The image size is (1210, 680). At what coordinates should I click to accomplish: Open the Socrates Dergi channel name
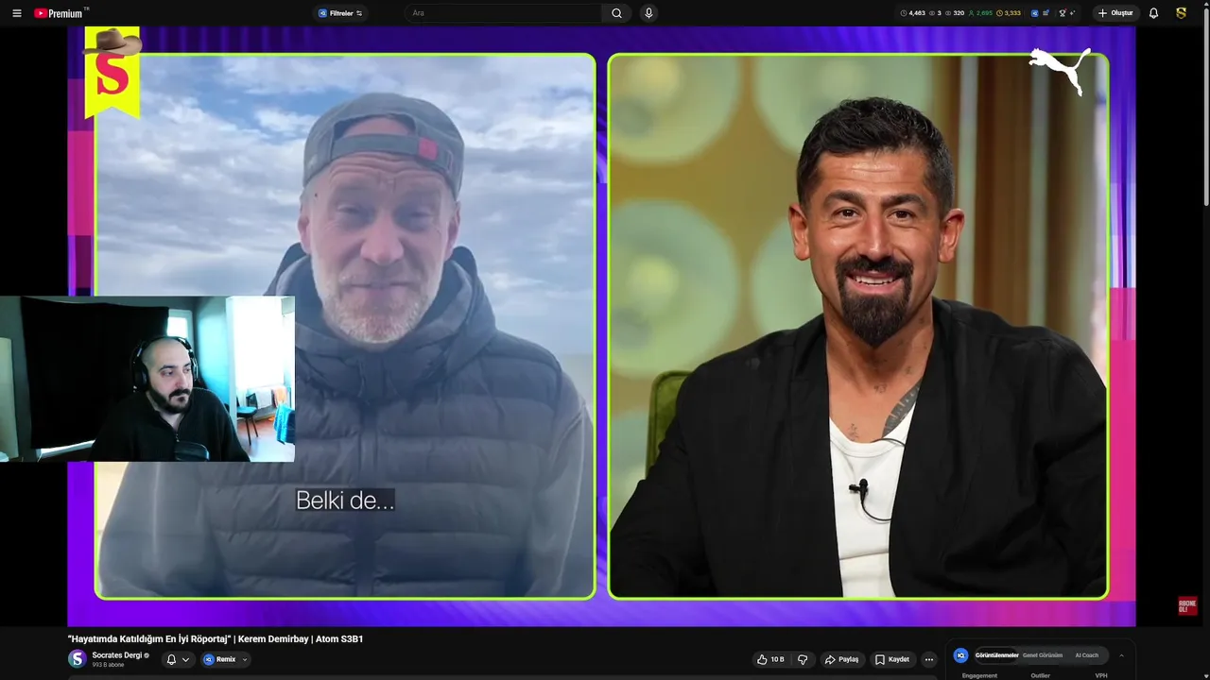(117, 655)
